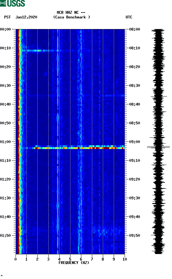This screenshot has width=172, height=279.
Task: Click the UTC time label '08:00'
Action: coord(135,29)
